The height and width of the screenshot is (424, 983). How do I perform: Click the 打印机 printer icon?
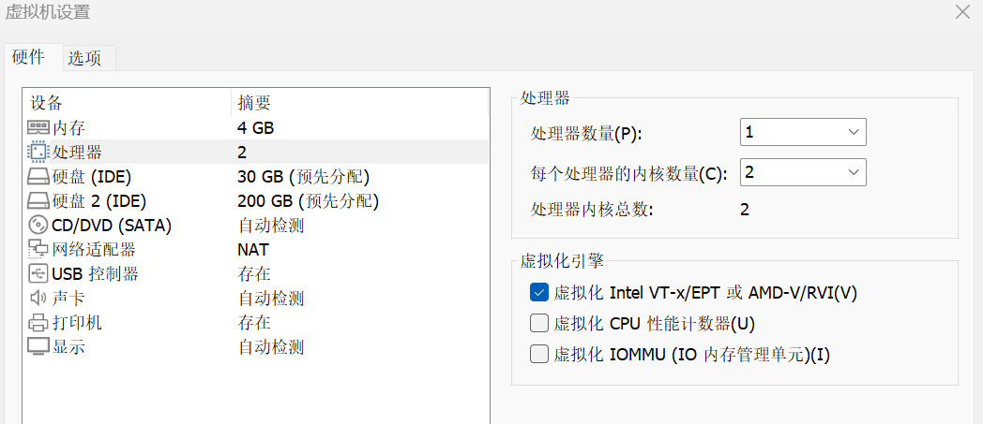tap(38, 323)
